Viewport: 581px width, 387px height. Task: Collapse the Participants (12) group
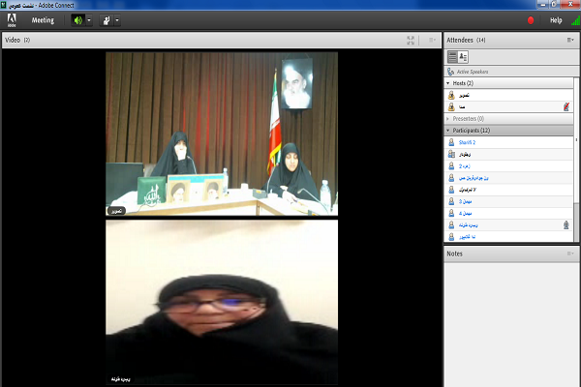448,130
